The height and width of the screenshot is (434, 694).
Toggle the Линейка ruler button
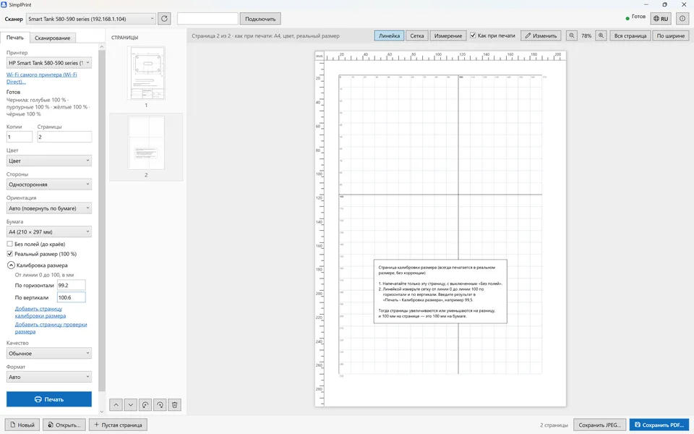click(x=389, y=36)
